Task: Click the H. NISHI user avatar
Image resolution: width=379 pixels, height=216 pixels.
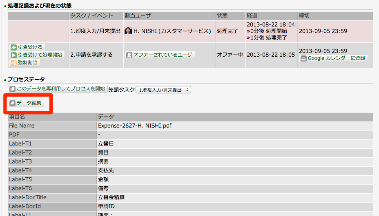Action: click(128, 31)
